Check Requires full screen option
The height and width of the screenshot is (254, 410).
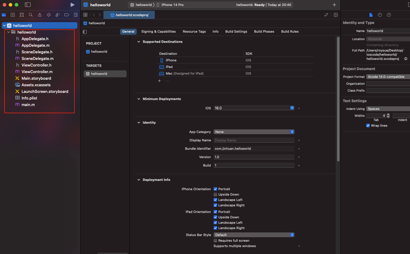coord(215,241)
